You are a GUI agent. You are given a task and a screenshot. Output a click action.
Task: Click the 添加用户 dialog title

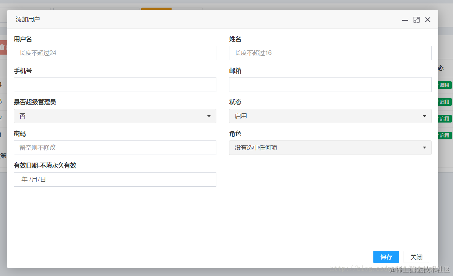28,19
